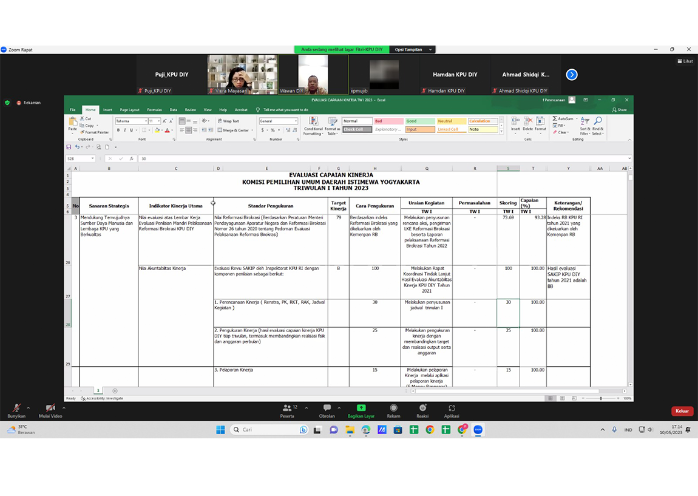Click the Wrap Text button
The image size is (698, 496).
click(x=228, y=121)
